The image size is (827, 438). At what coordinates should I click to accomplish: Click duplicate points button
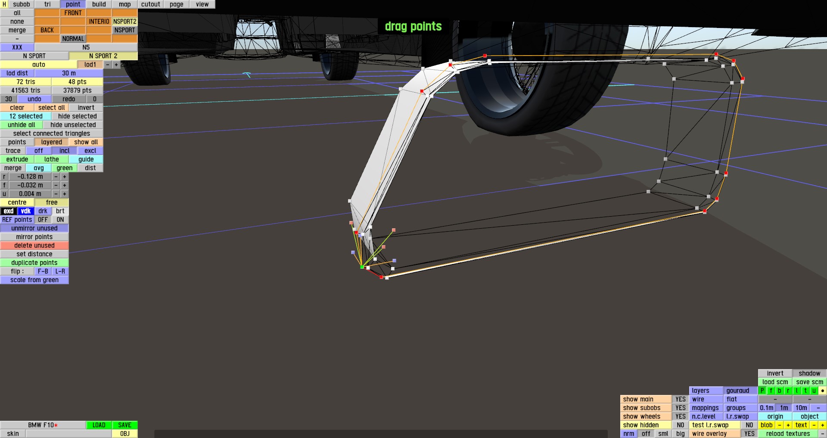click(x=34, y=263)
